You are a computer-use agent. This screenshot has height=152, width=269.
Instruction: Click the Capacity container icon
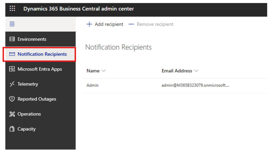[12, 129]
